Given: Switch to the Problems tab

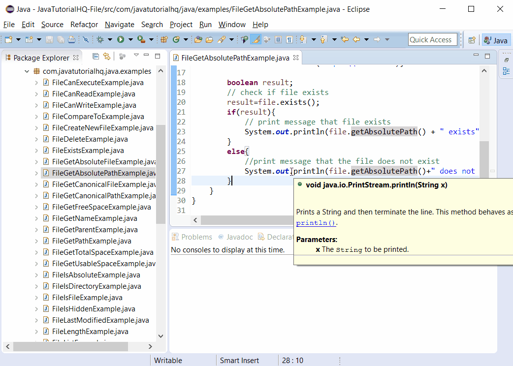Looking at the screenshot, I should pyautogui.click(x=192, y=237).
